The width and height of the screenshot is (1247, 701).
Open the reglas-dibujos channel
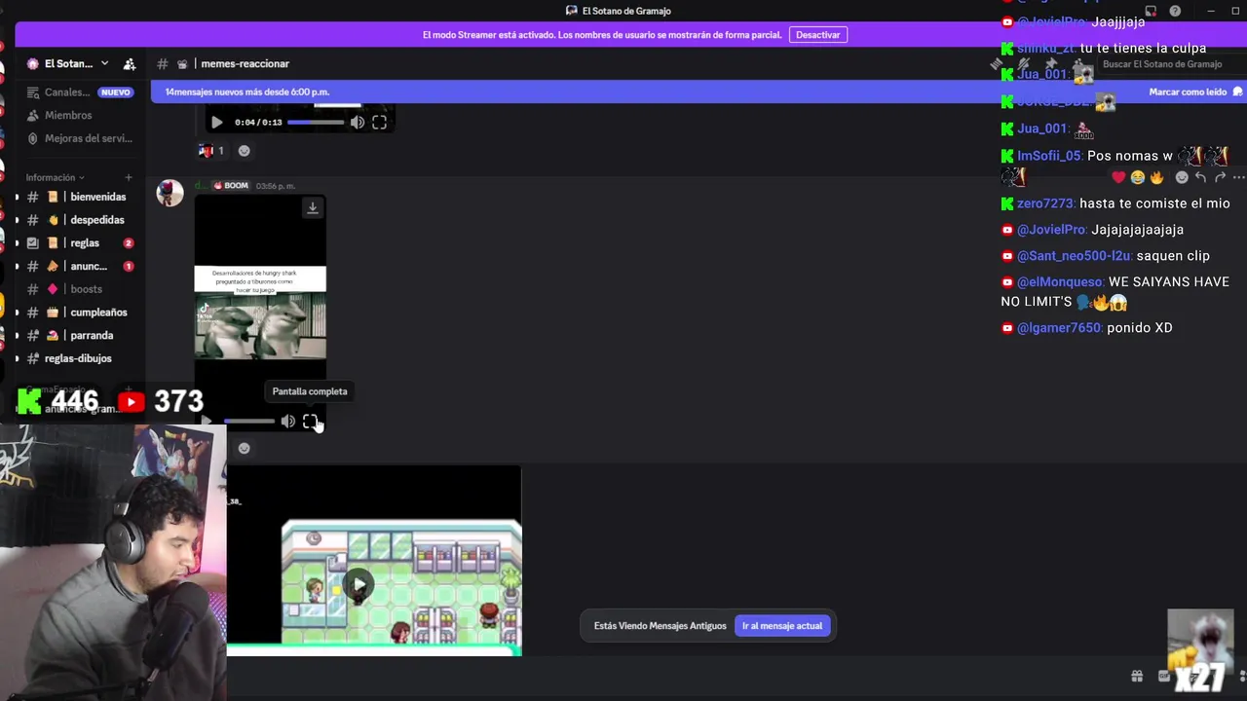point(80,358)
